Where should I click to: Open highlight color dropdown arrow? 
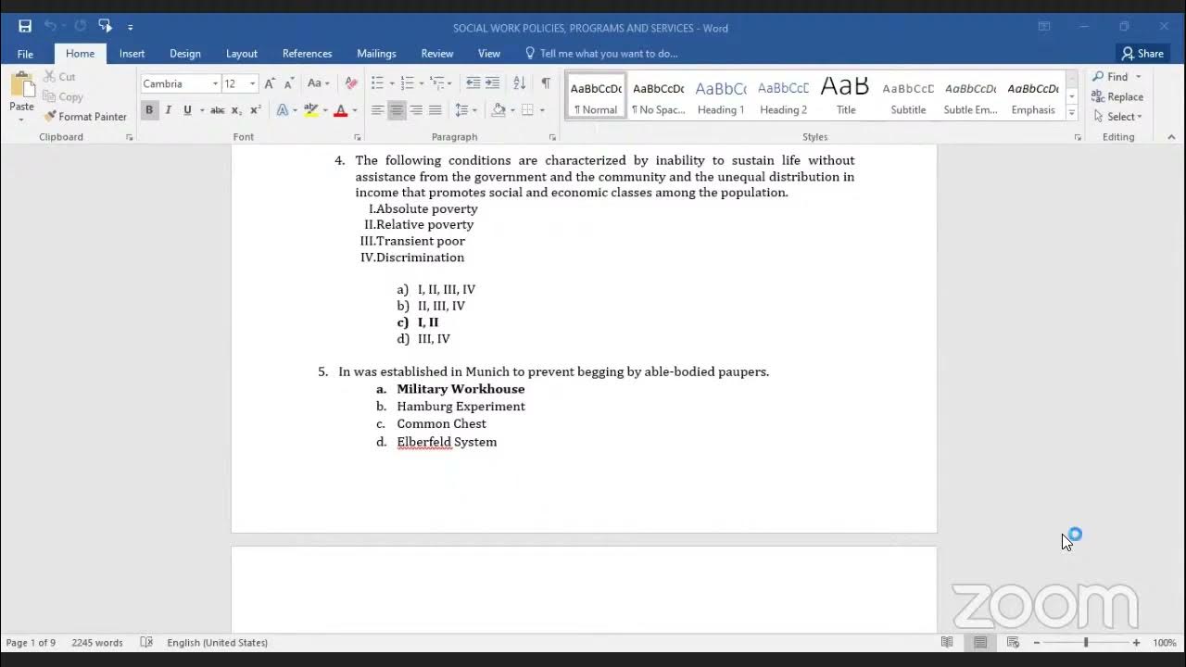click(x=326, y=110)
